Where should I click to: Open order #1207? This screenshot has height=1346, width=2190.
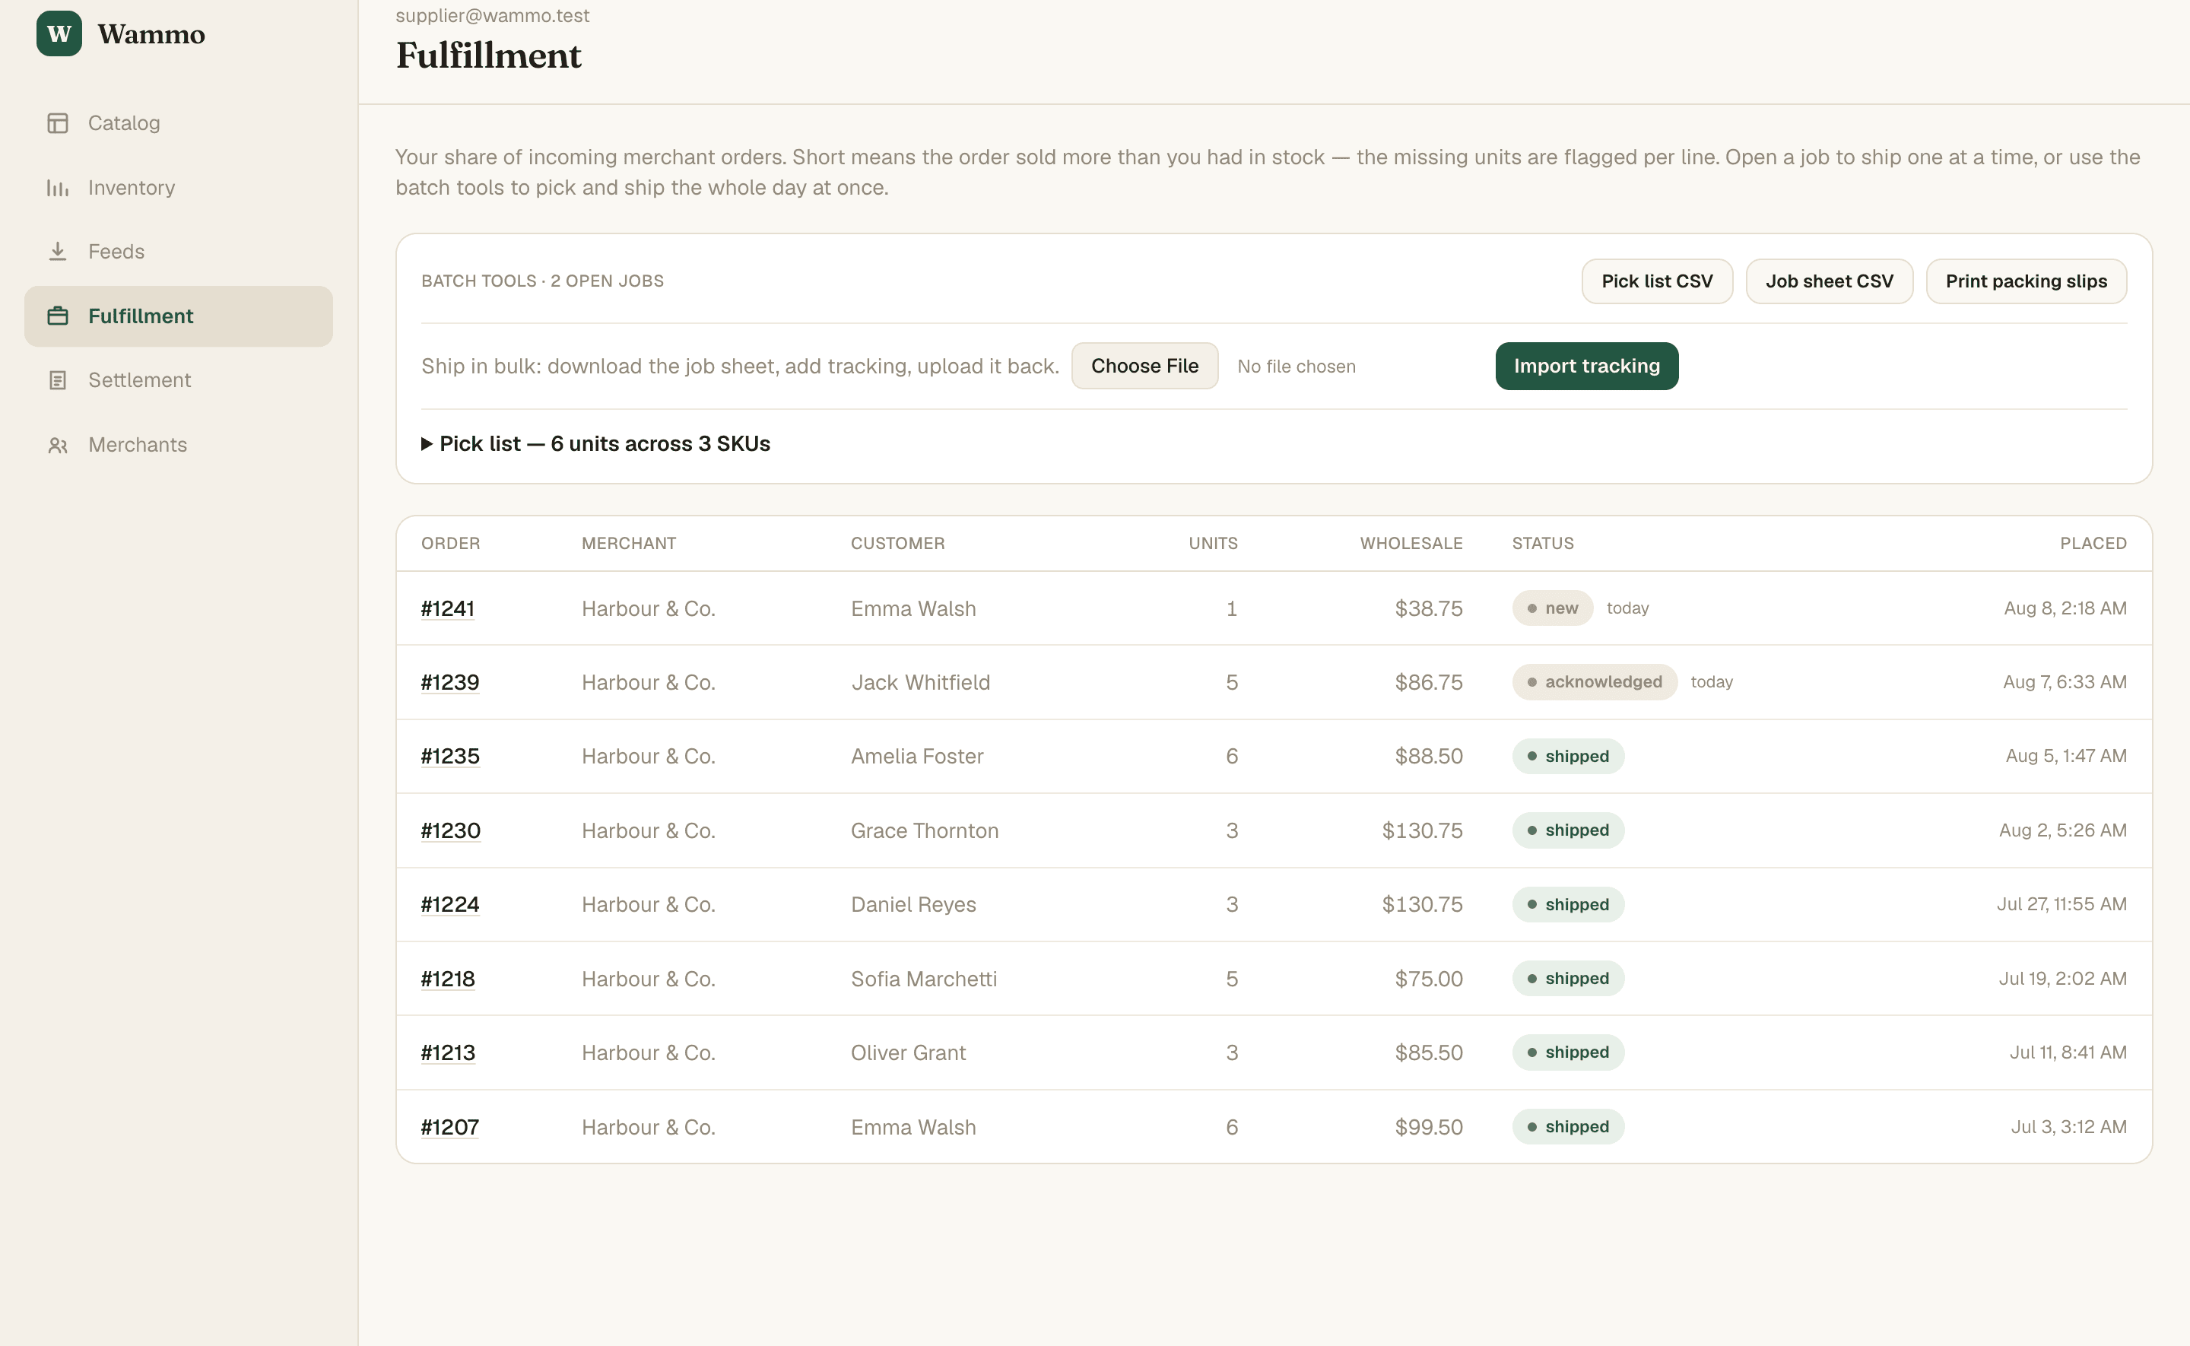(x=450, y=1128)
